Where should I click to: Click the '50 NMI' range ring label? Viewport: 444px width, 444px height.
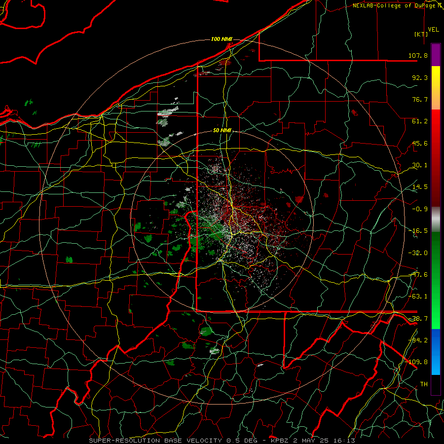222,131
